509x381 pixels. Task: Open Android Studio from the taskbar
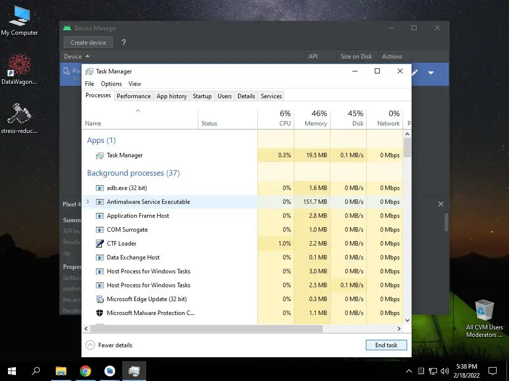pyautogui.click(x=110, y=371)
